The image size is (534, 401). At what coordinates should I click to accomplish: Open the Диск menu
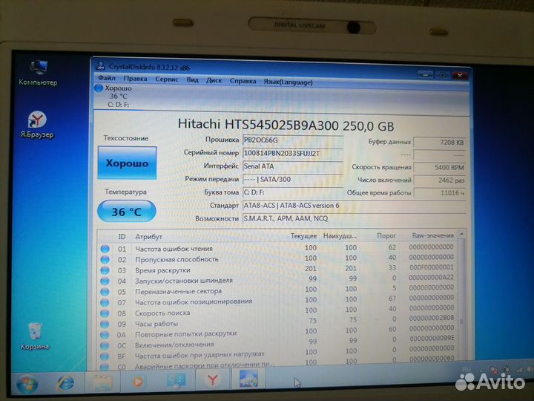pyautogui.click(x=214, y=80)
